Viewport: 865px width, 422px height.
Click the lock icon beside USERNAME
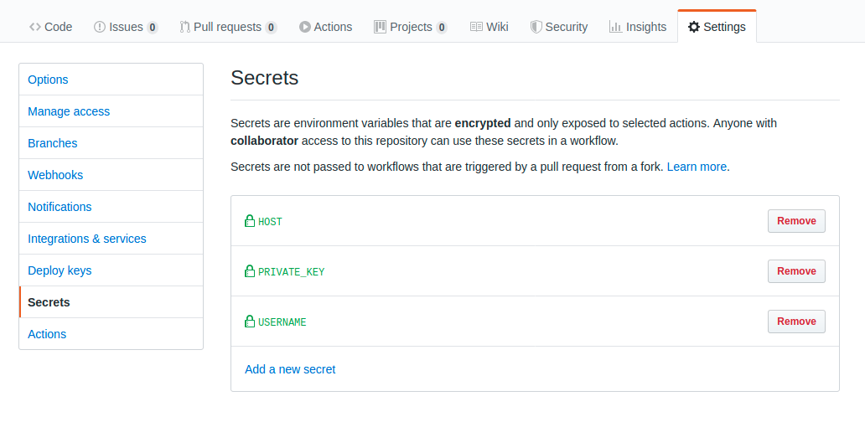(250, 322)
